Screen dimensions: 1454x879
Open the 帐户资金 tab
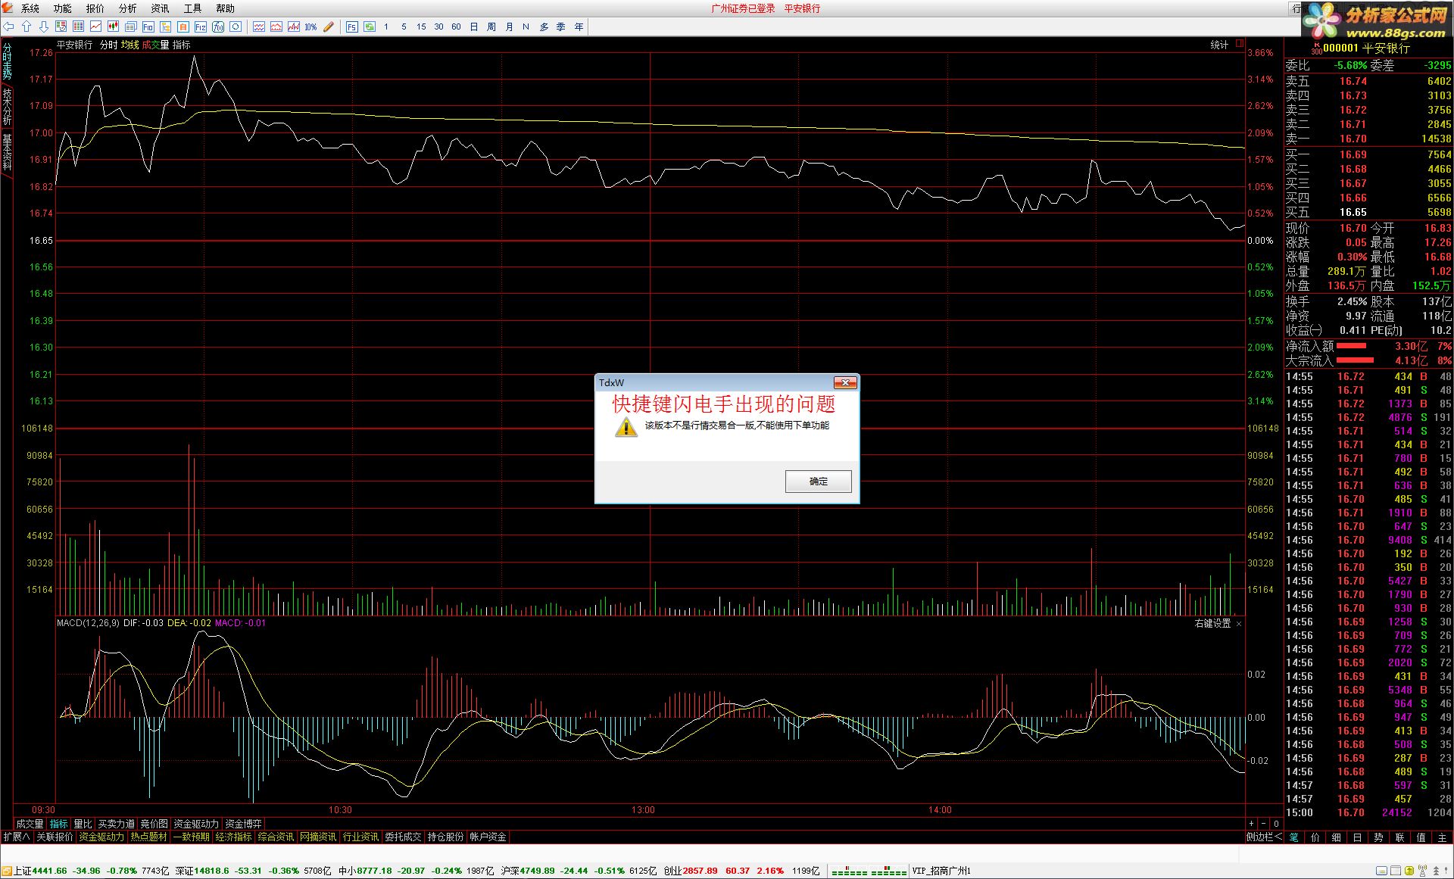click(x=488, y=837)
